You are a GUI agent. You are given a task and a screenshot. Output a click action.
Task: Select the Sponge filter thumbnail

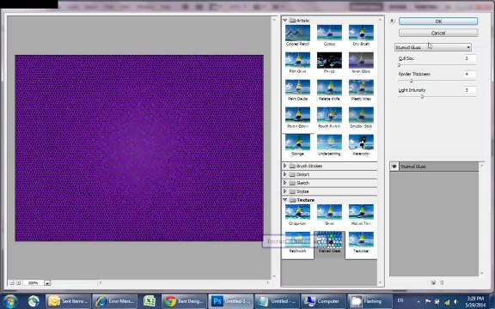[297, 142]
